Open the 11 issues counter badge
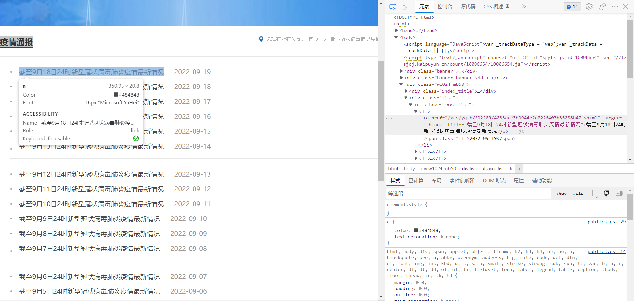 pyautogui.click(x=572, y=7)
